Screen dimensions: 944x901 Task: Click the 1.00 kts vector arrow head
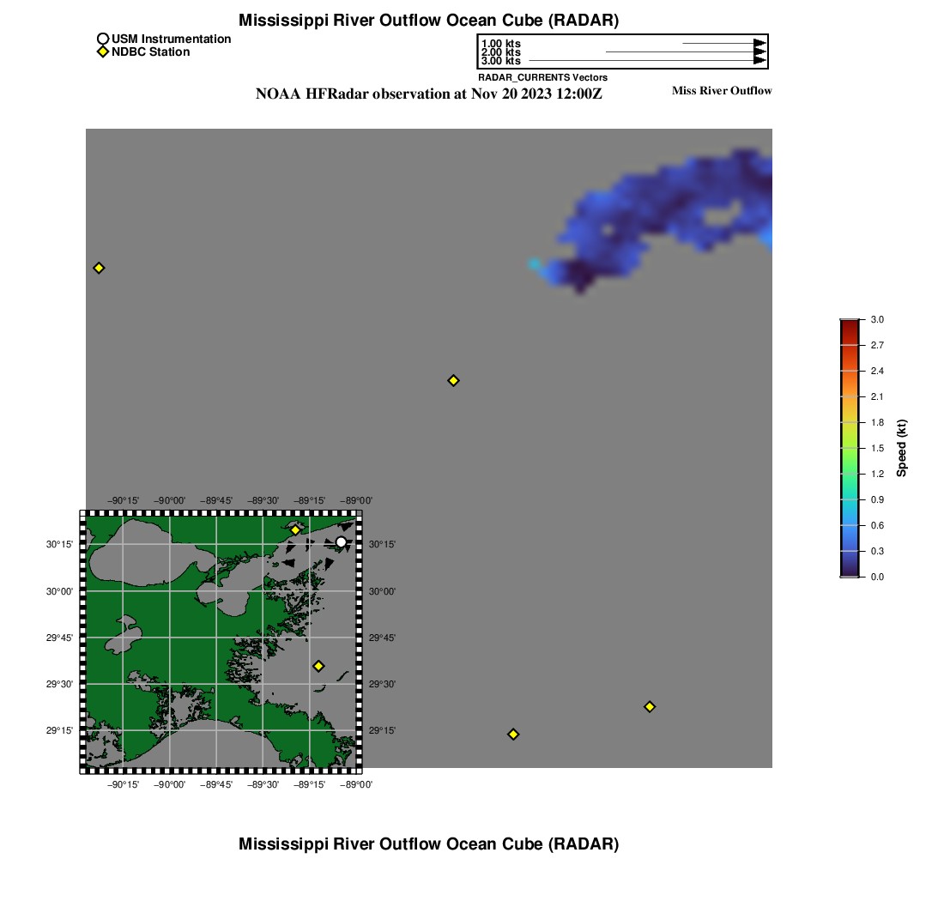point(759,43)
